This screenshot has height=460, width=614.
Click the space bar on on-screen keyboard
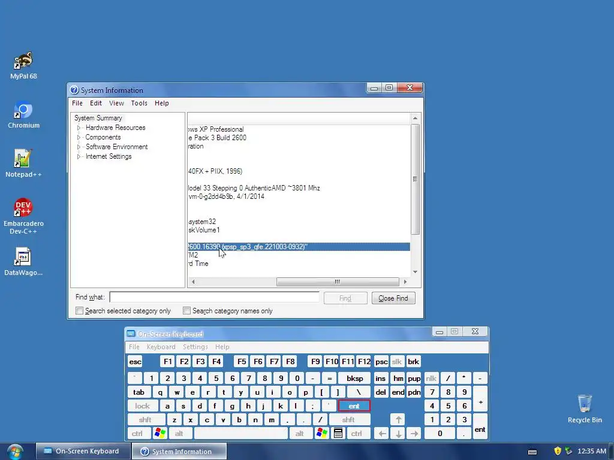(x=241, y=434)
